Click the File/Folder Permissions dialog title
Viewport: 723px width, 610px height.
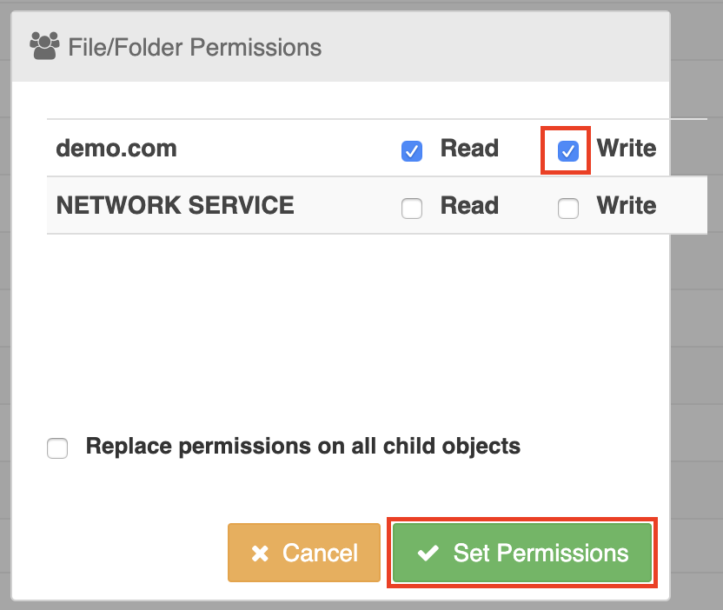coord(195,47)
